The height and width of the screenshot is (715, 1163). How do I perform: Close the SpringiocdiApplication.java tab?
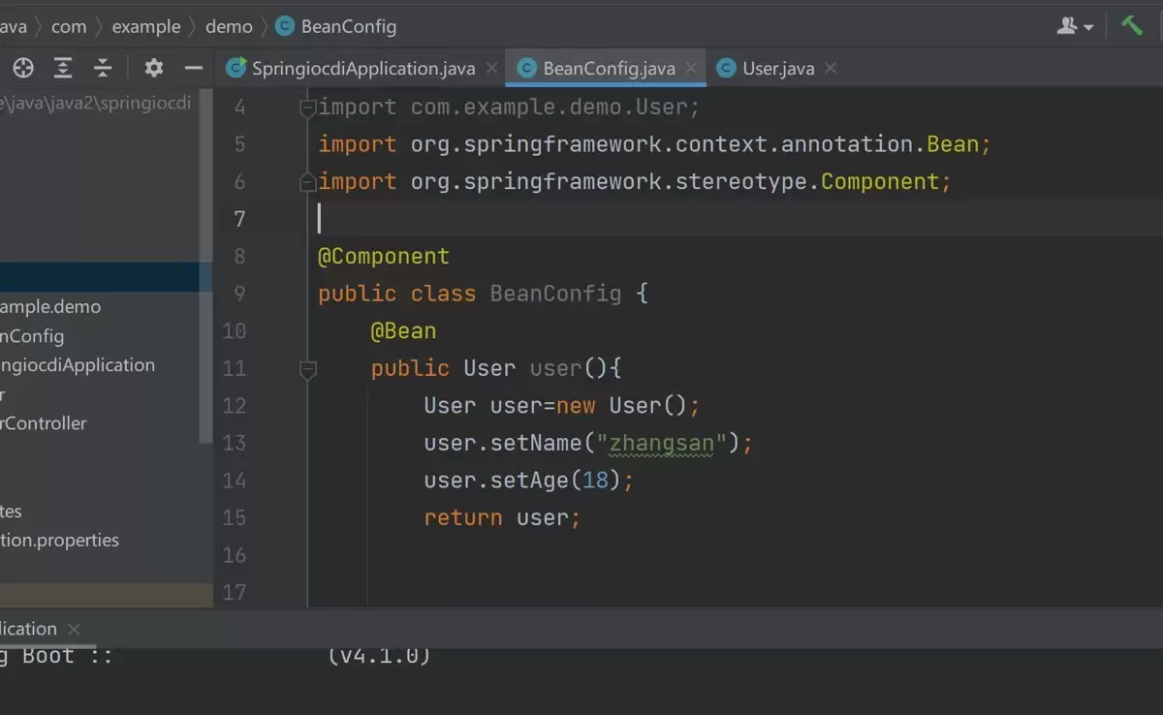click(x=492, y=68)
